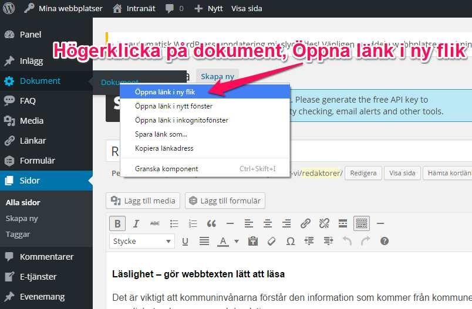Insert a numbered list
The width and height of the screenshot is (472, 309).
pos(193,223)
